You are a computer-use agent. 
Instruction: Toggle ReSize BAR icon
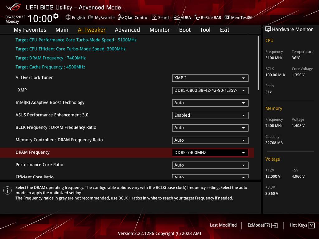pyautogui.click(x=197, y=17)
